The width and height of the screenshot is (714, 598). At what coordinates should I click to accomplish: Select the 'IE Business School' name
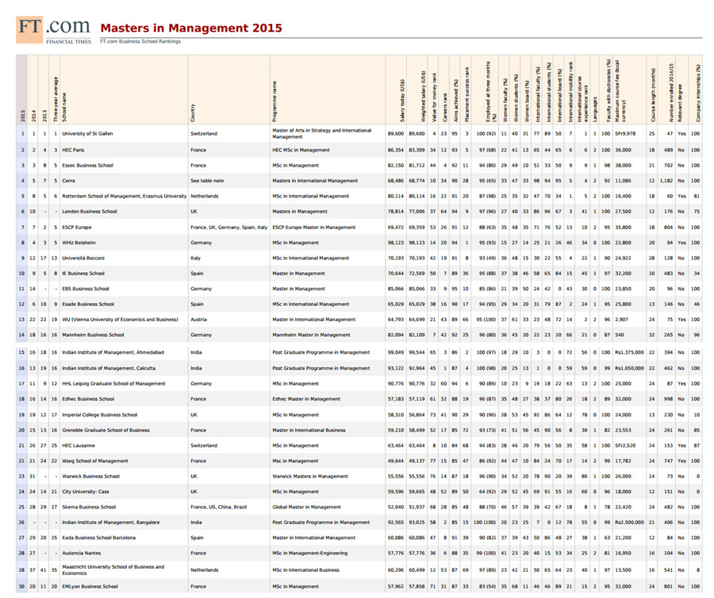83,274
